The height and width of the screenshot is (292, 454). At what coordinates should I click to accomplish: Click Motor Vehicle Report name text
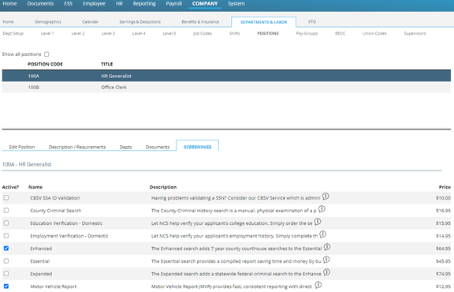(54, 286)
